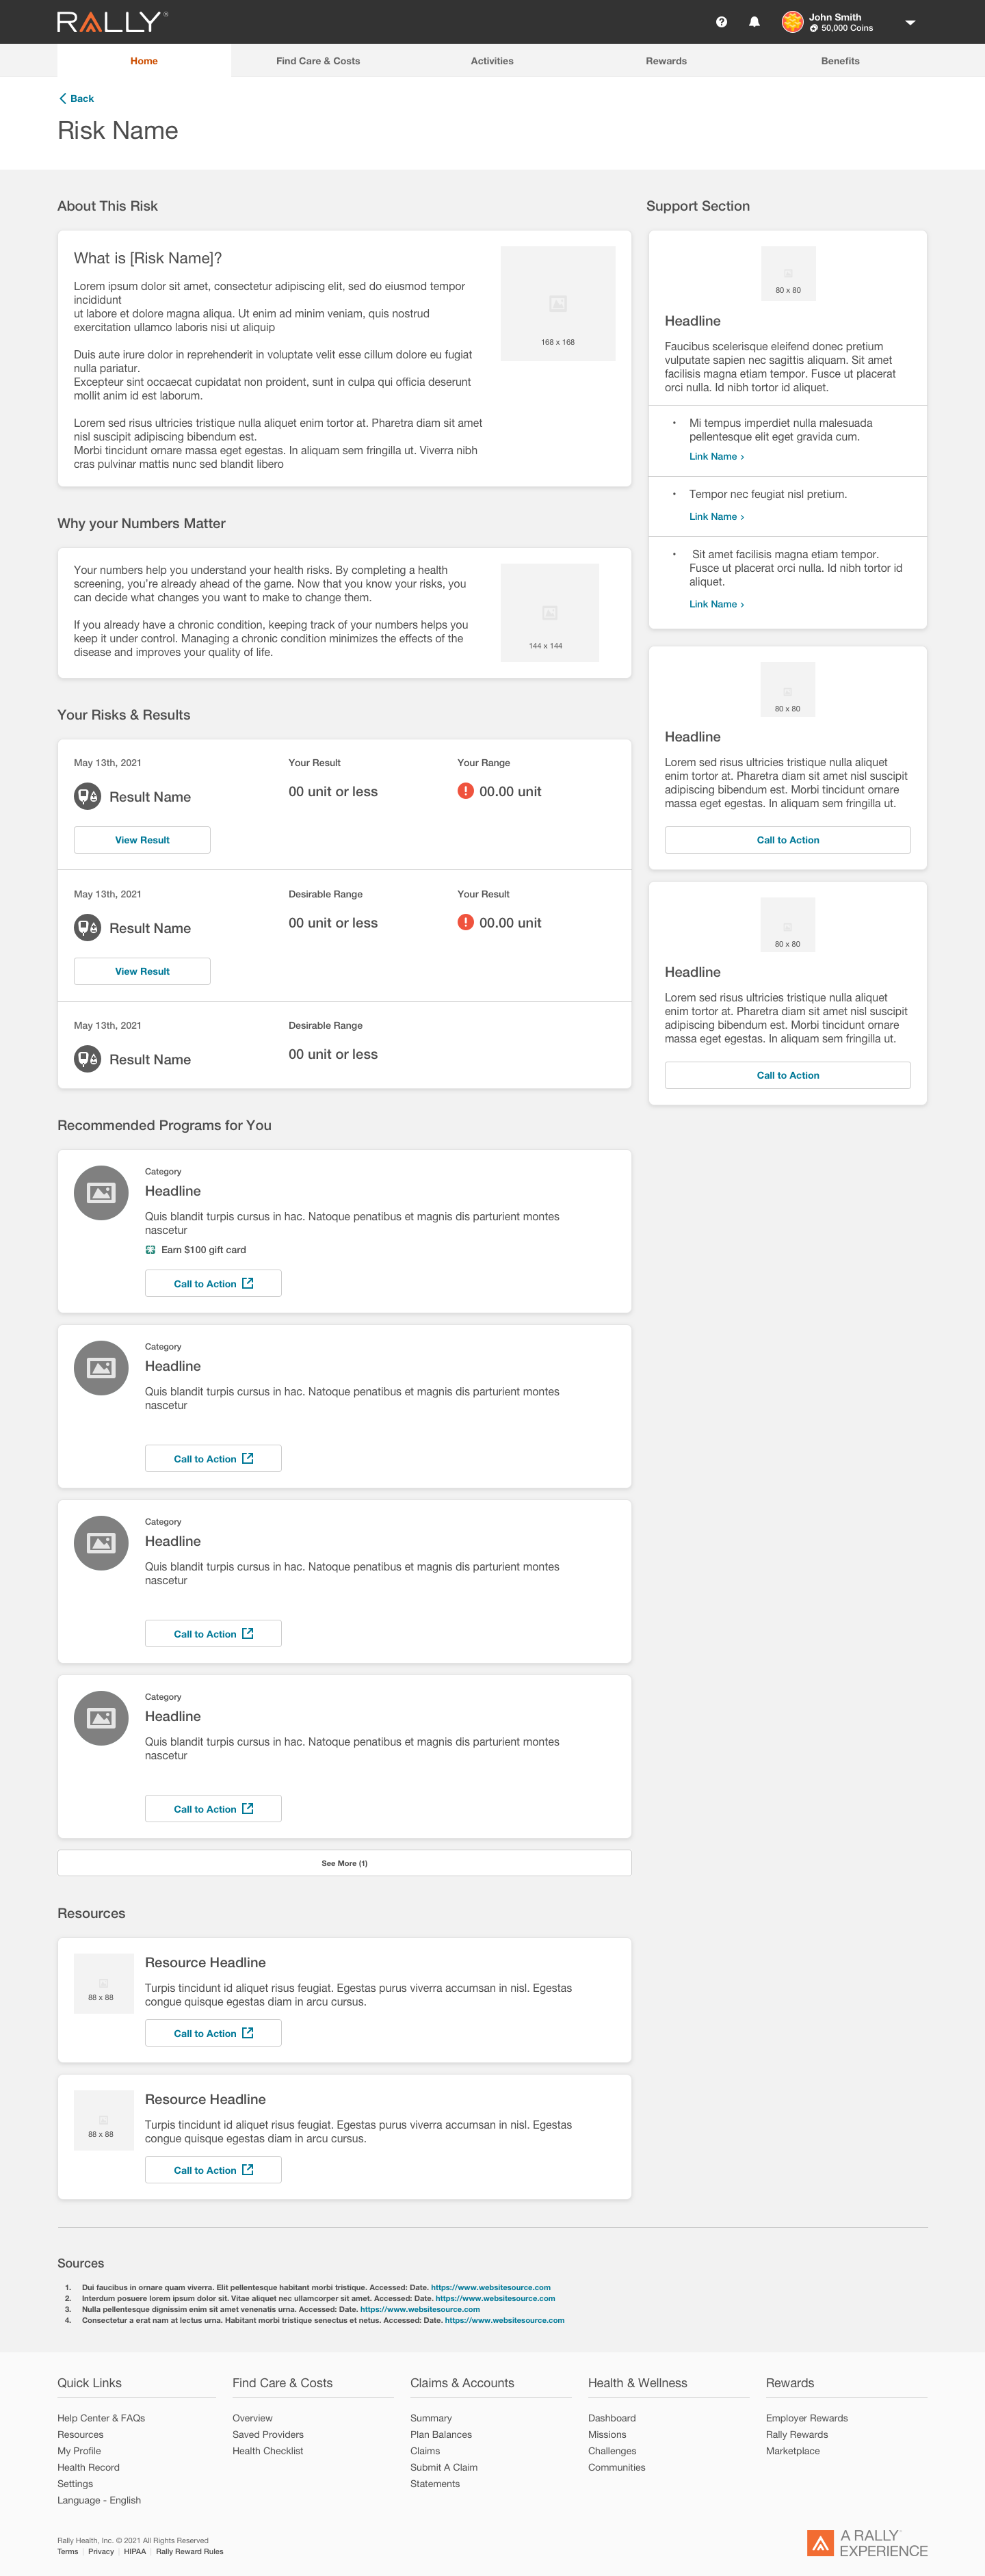The height and width of the screenshot is (2576, 985).
Task: Click the A Rally Experience footer logo
Action: 867,2543
